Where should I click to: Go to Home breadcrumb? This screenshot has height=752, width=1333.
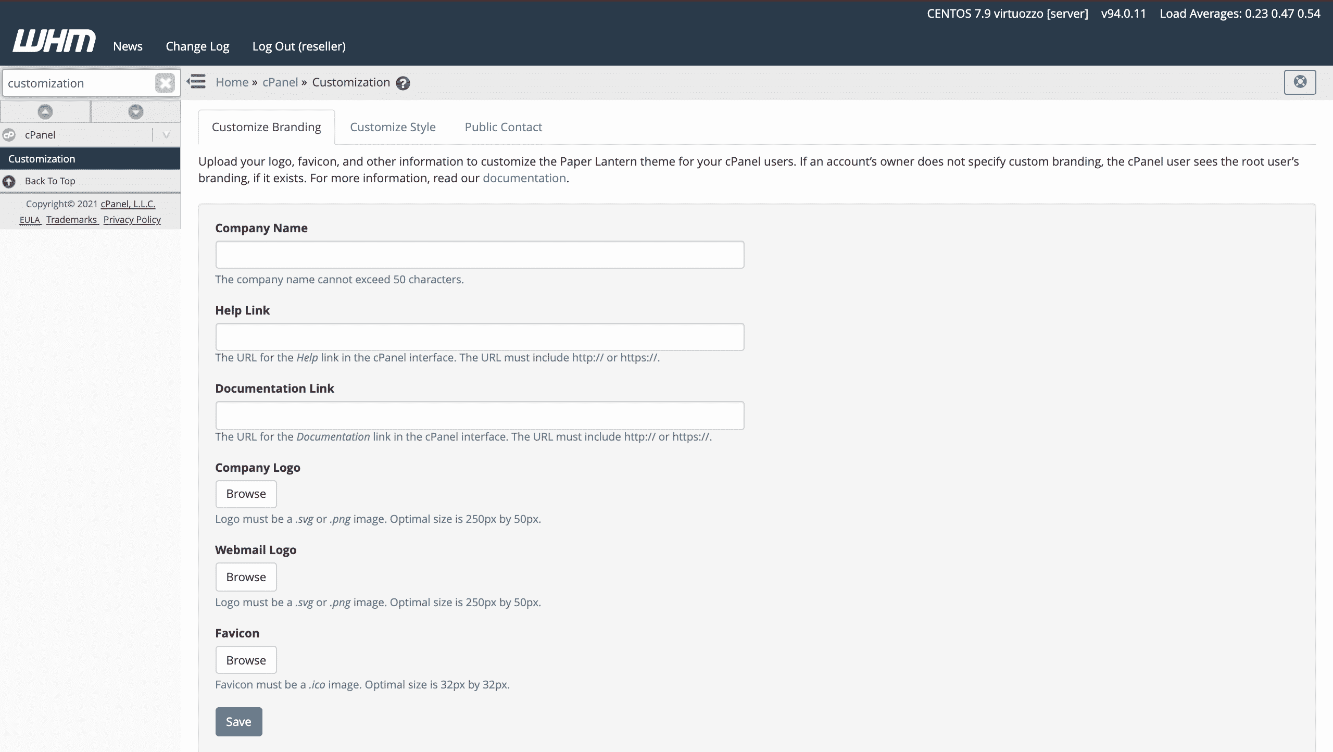coord(232,82)
